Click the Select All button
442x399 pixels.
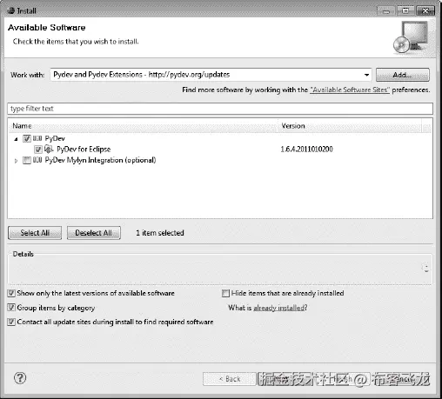35,233
